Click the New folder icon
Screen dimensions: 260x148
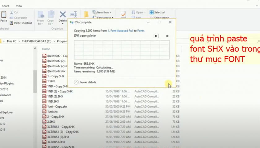(x=86, y=14)
